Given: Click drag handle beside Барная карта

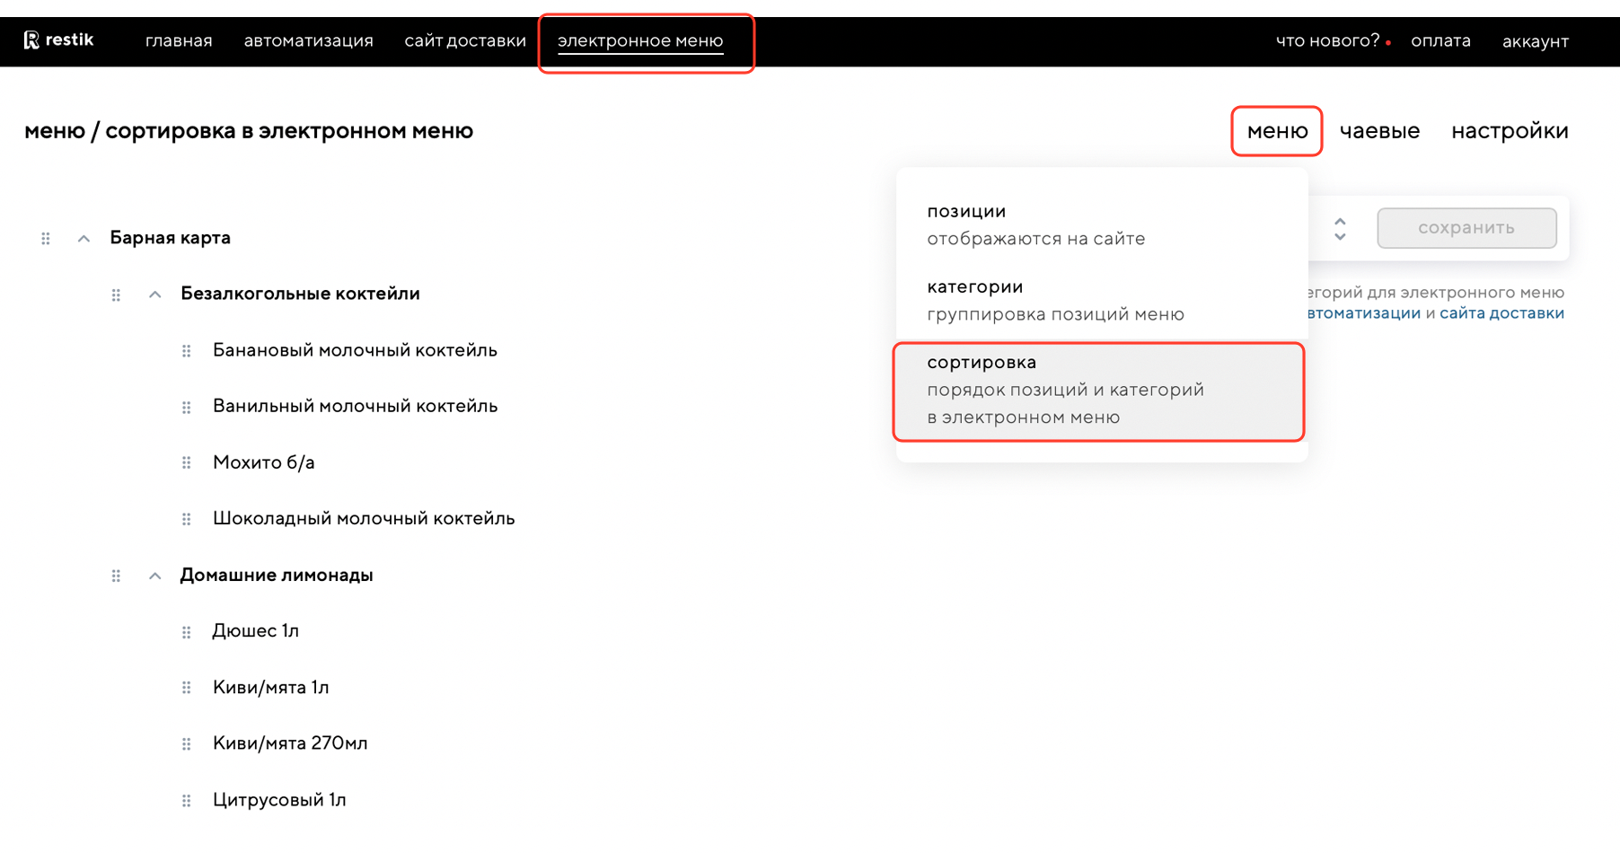Looking at the screenshot, I should [46, 239].
